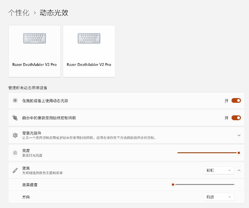Click the gear icon beside 背景光控件
This screenshot has height=208, width=249.
(x=15, y=135)
